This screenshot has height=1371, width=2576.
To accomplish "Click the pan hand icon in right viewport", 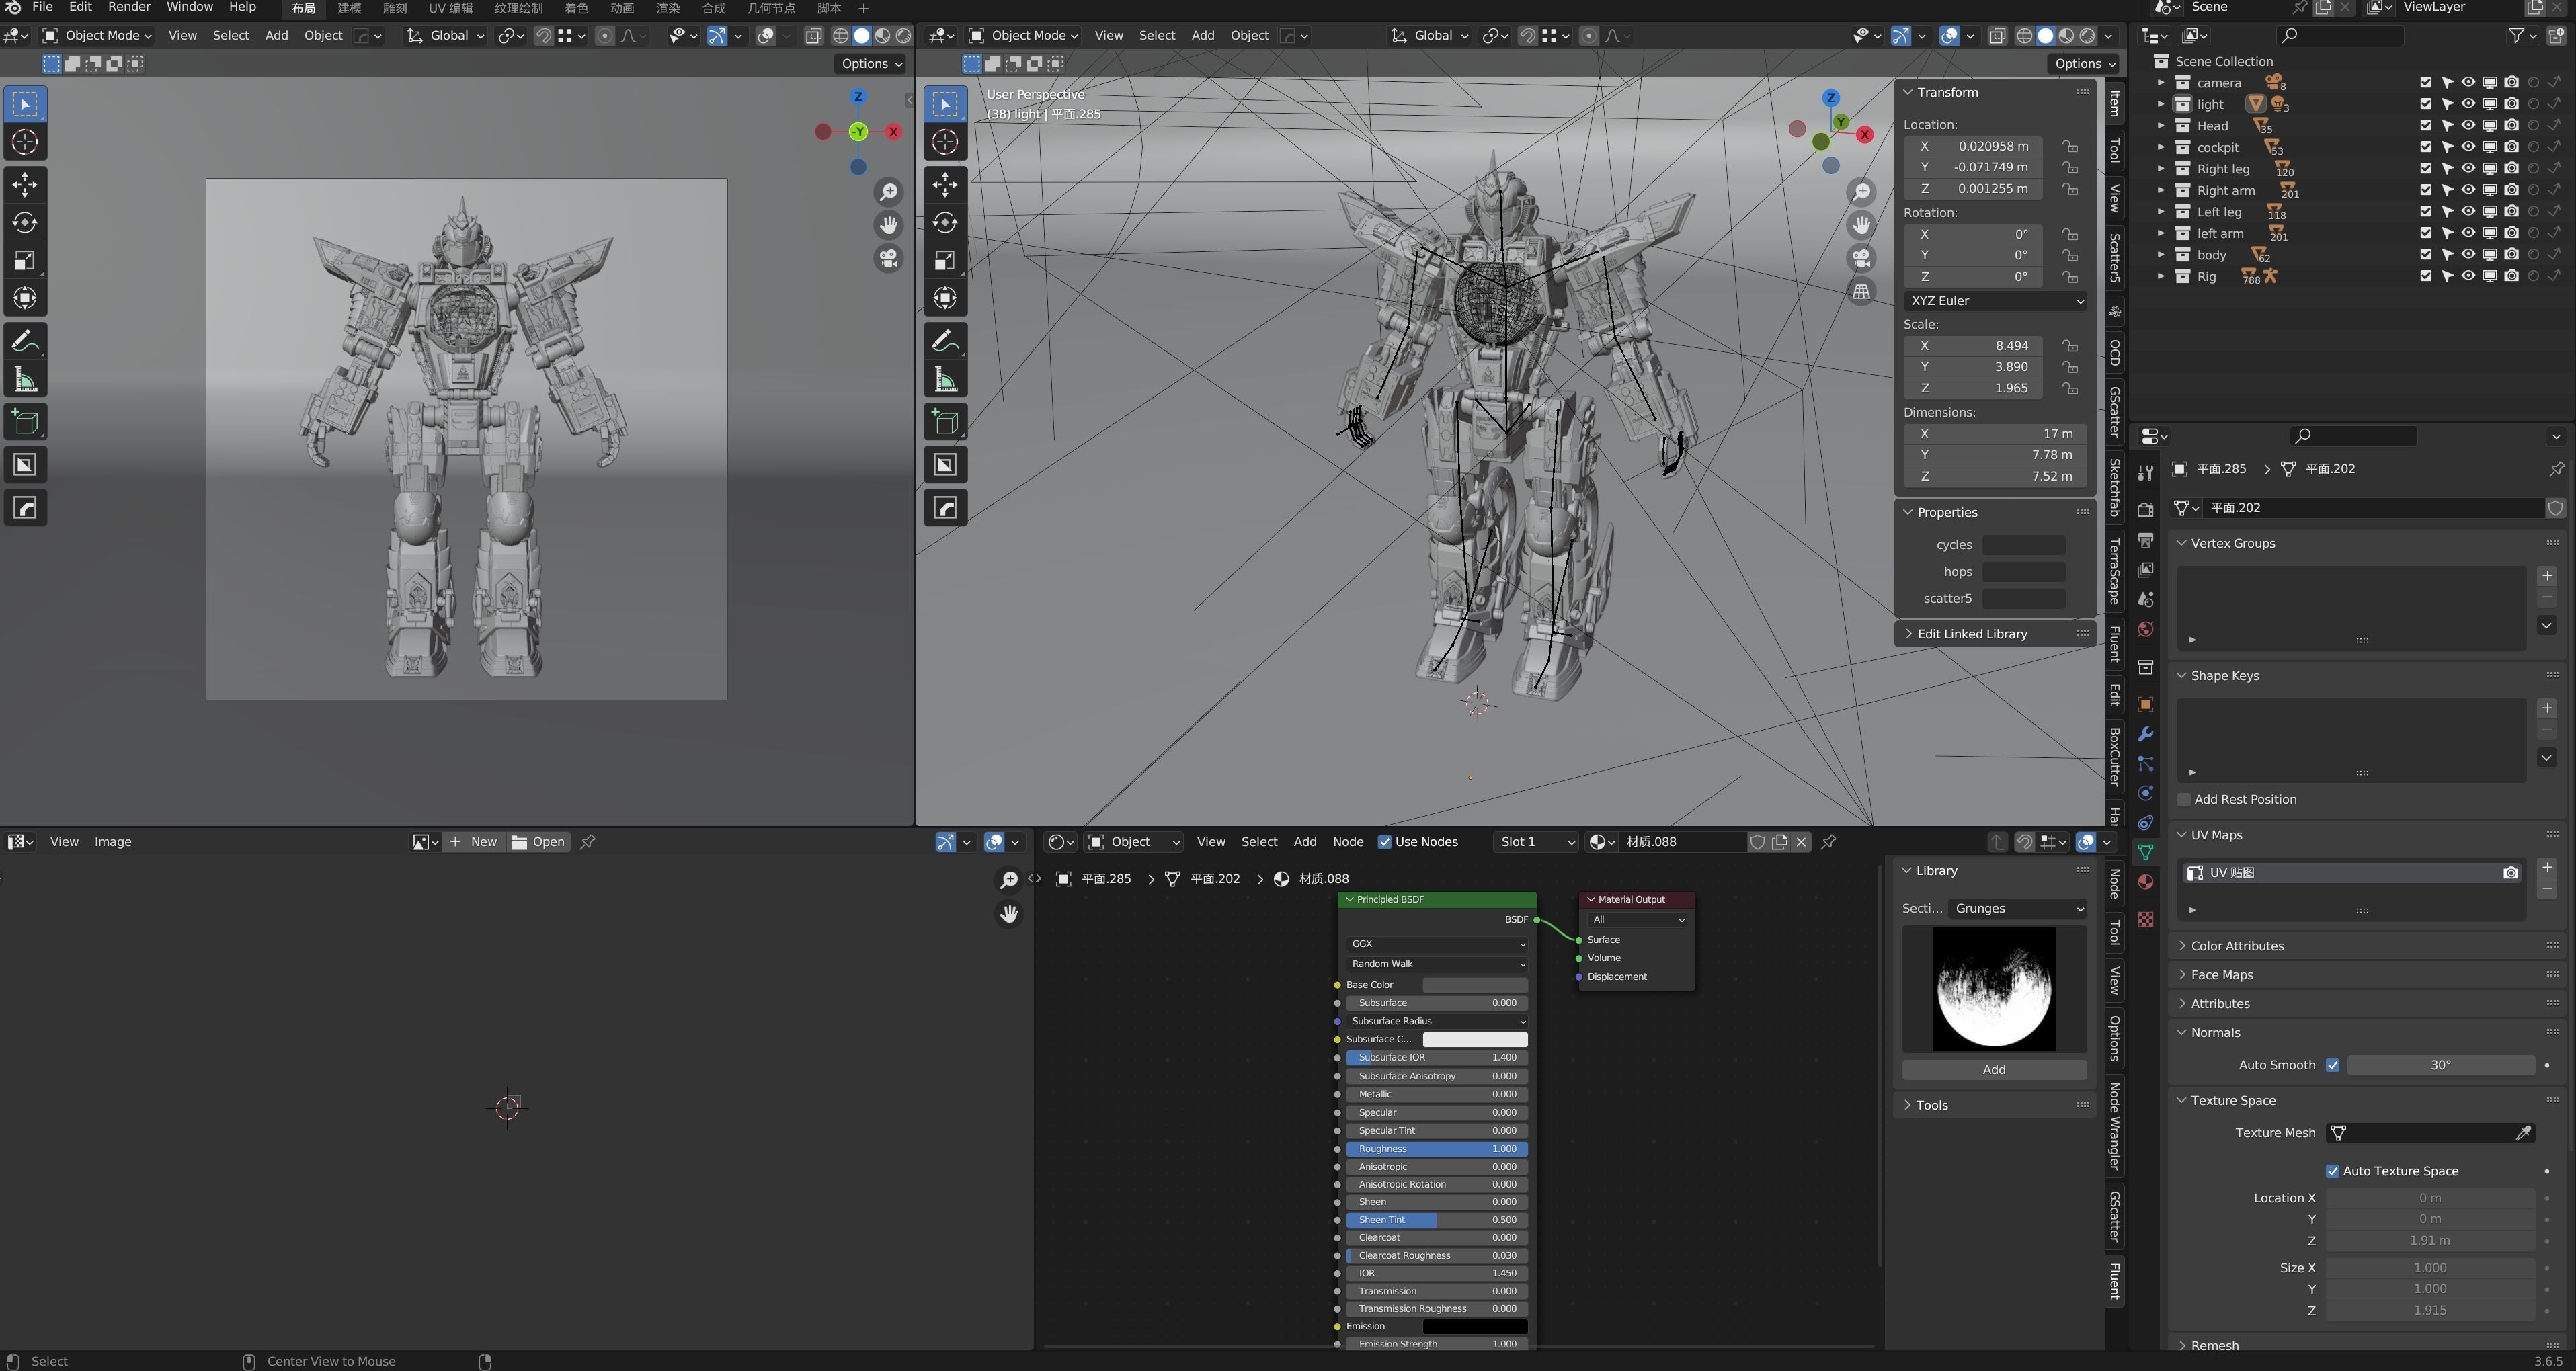I will [x=1861, y=225].
